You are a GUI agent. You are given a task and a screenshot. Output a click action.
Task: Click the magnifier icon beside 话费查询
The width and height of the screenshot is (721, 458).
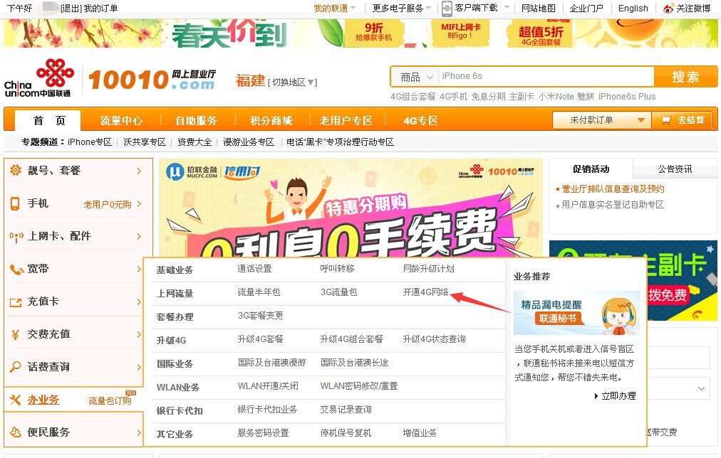[x=16, y=367]
